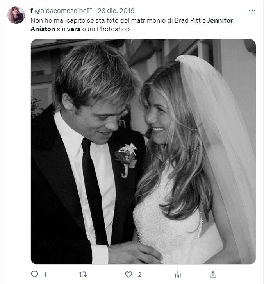264x284 pixels.
Task: Open the view analytics bar chart icon
Action: [178, 275]
